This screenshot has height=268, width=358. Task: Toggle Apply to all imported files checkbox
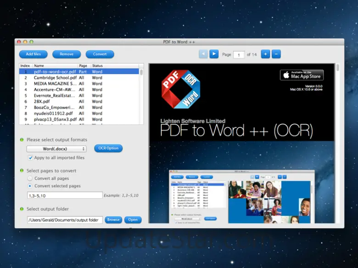point(30,158)
